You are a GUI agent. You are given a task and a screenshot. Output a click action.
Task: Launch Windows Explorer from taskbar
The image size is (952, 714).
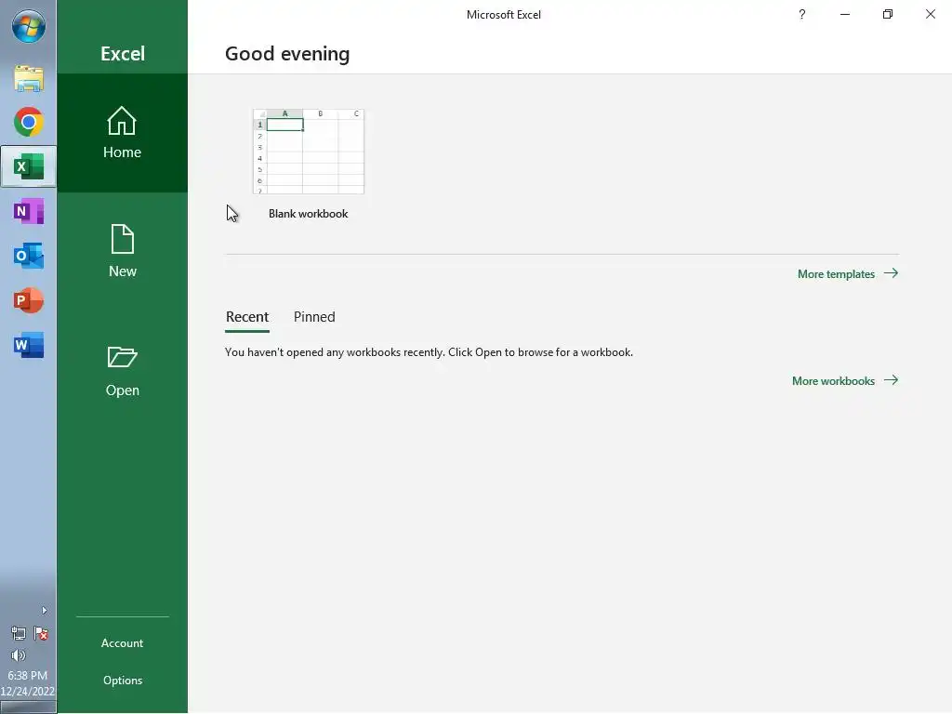point(29,78)
